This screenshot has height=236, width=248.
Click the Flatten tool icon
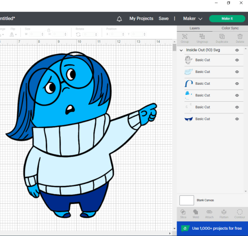click(x=224, y=212)
